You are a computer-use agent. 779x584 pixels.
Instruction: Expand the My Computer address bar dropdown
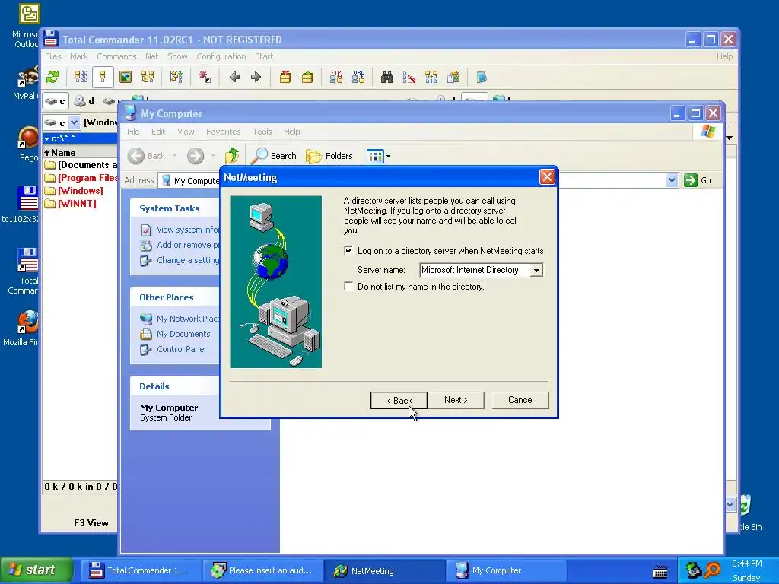click(x=672, y=180)
